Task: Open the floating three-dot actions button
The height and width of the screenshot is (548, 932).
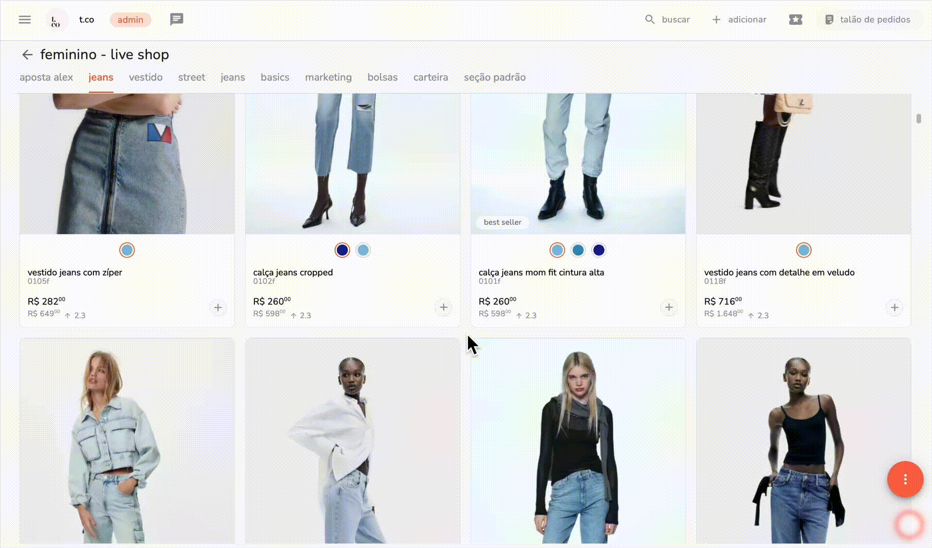Action: tap(905, 479)
